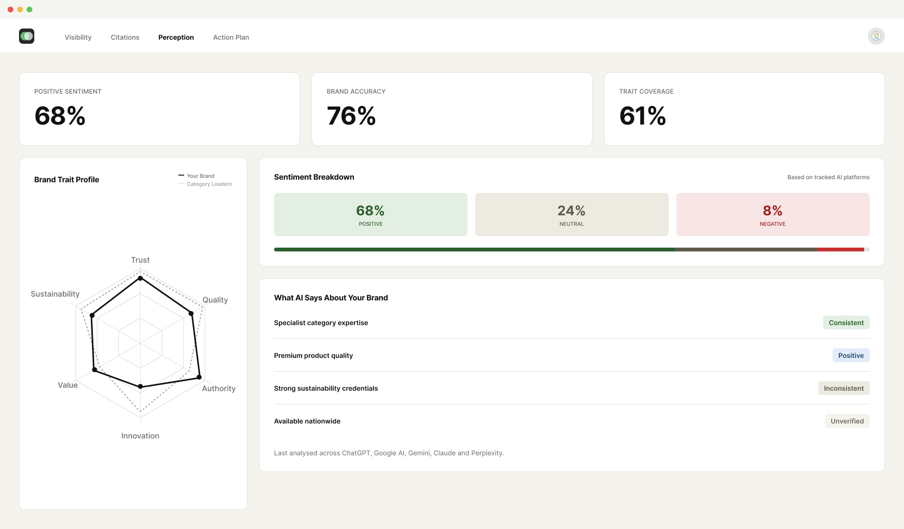The height and width of the screenshot is (529, 904).
Task: Click 'What AI Says About Your Brand' heading
Action: 331,298
